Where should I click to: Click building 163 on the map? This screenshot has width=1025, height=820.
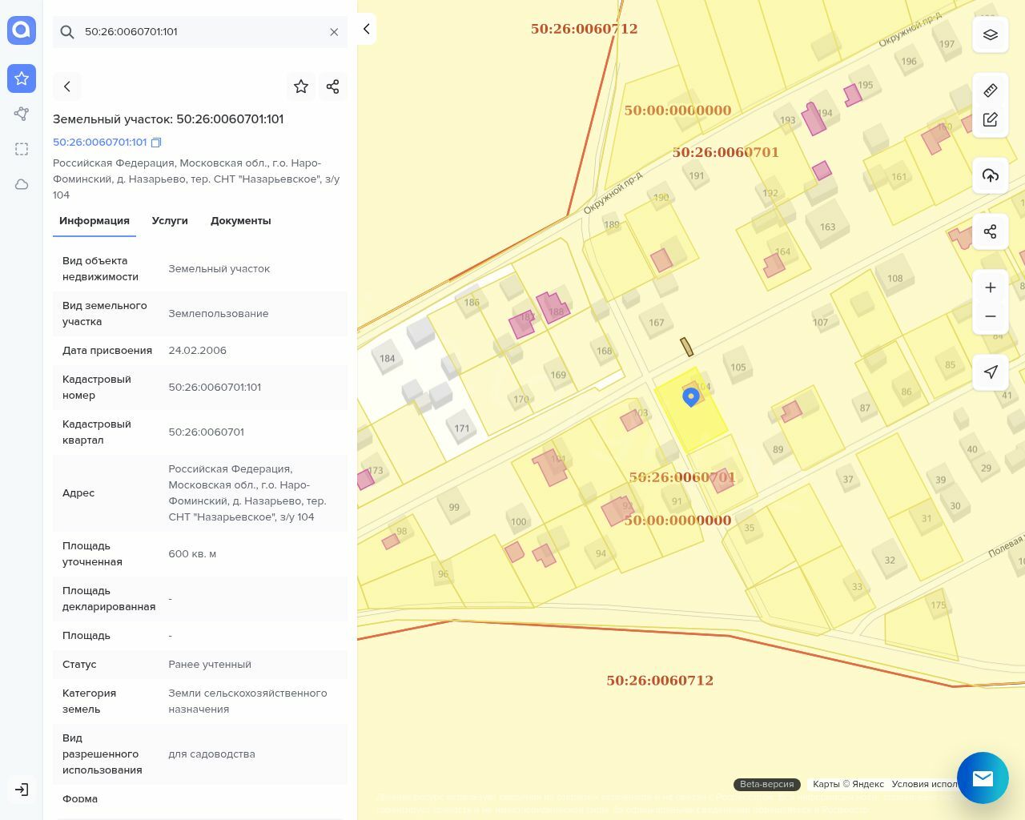pos(827,227)
